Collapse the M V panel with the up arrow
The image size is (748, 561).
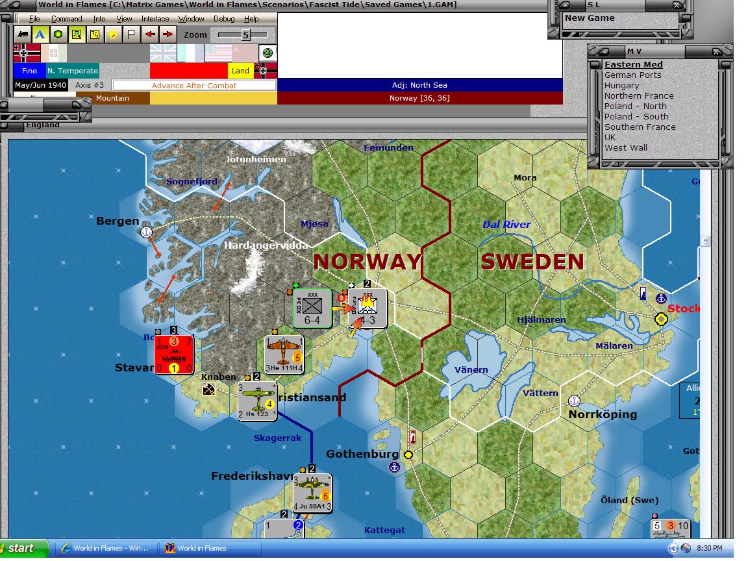604,51
